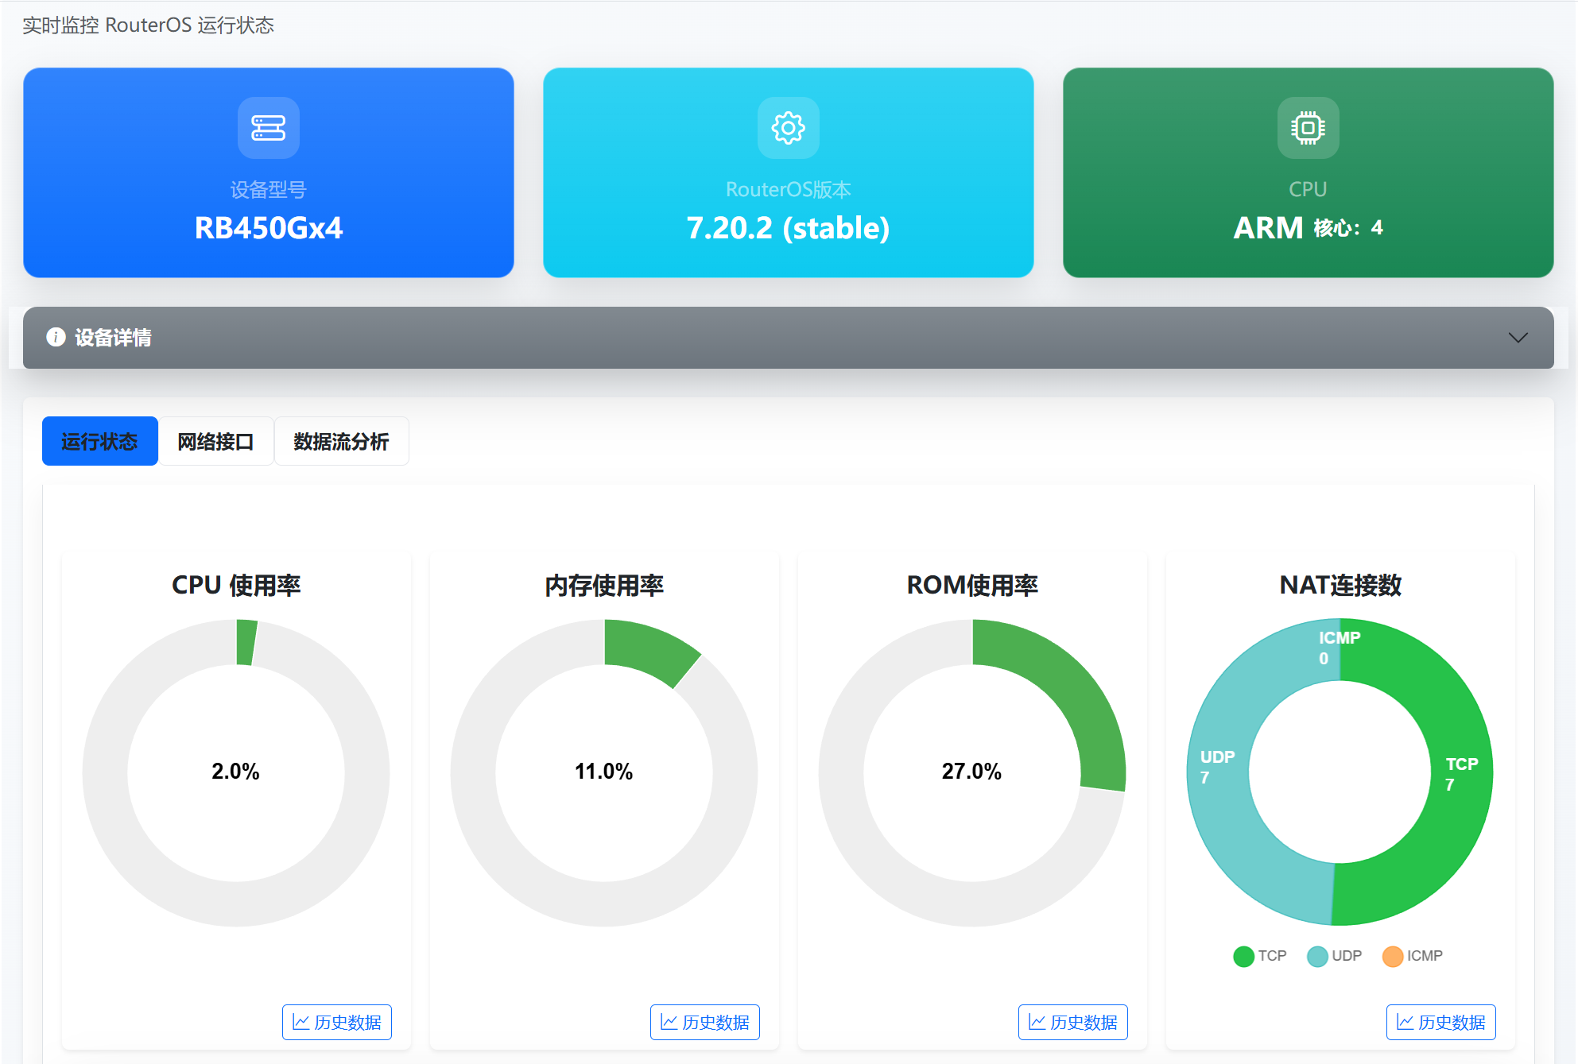Click the info icon beside 设备详情
Image resolution: width=1578 pixels, height=1064 pixels.
(56, 337)
